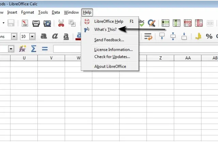Apply Currency number format icon
Image resolution: width=218 pixels, height=142 pixels.
coord(198,36)
